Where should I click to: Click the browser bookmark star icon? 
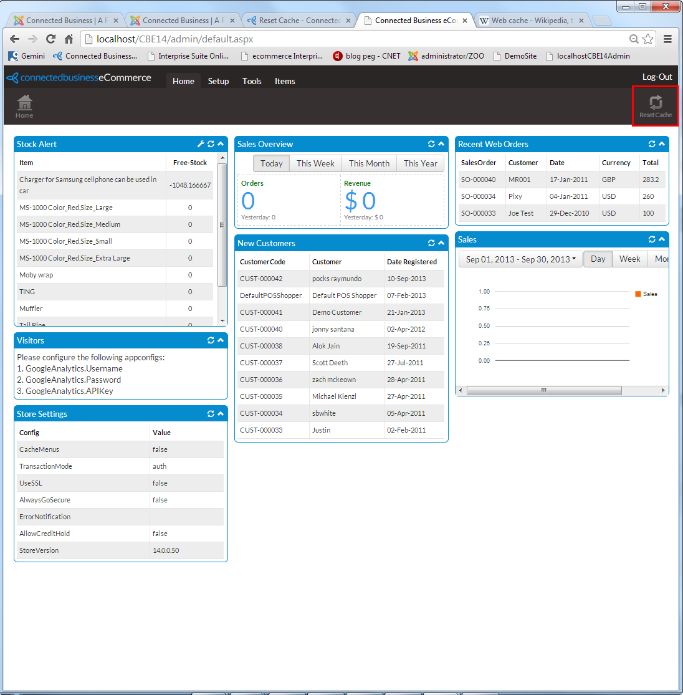648,39
